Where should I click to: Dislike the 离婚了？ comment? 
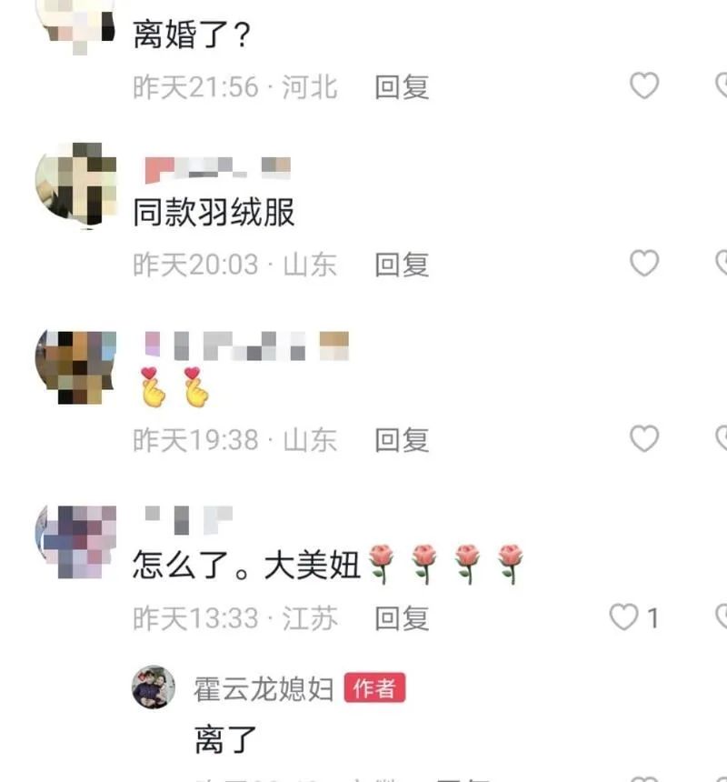[x=722, y=85]
